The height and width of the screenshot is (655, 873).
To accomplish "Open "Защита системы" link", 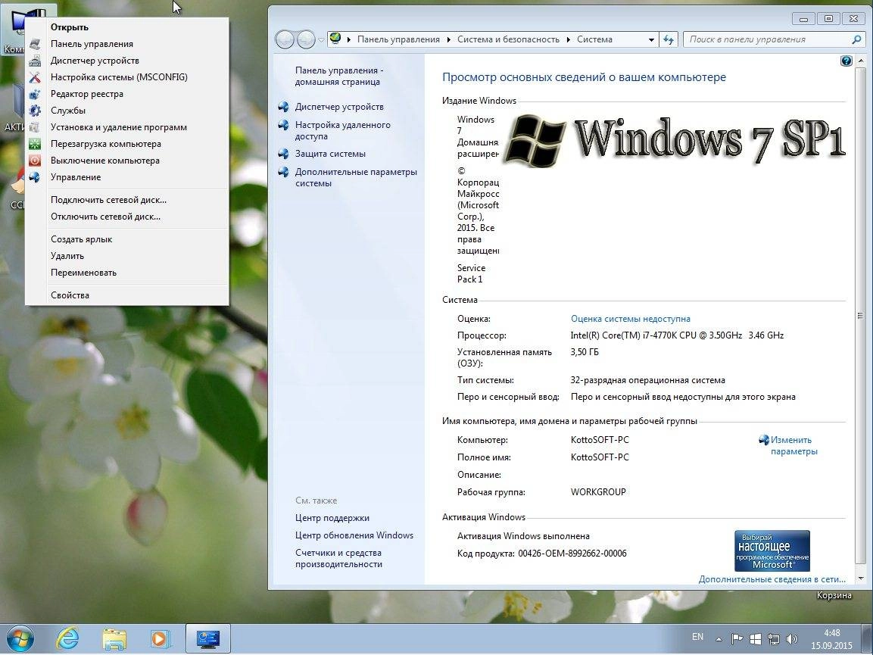I will coord(330,154).
